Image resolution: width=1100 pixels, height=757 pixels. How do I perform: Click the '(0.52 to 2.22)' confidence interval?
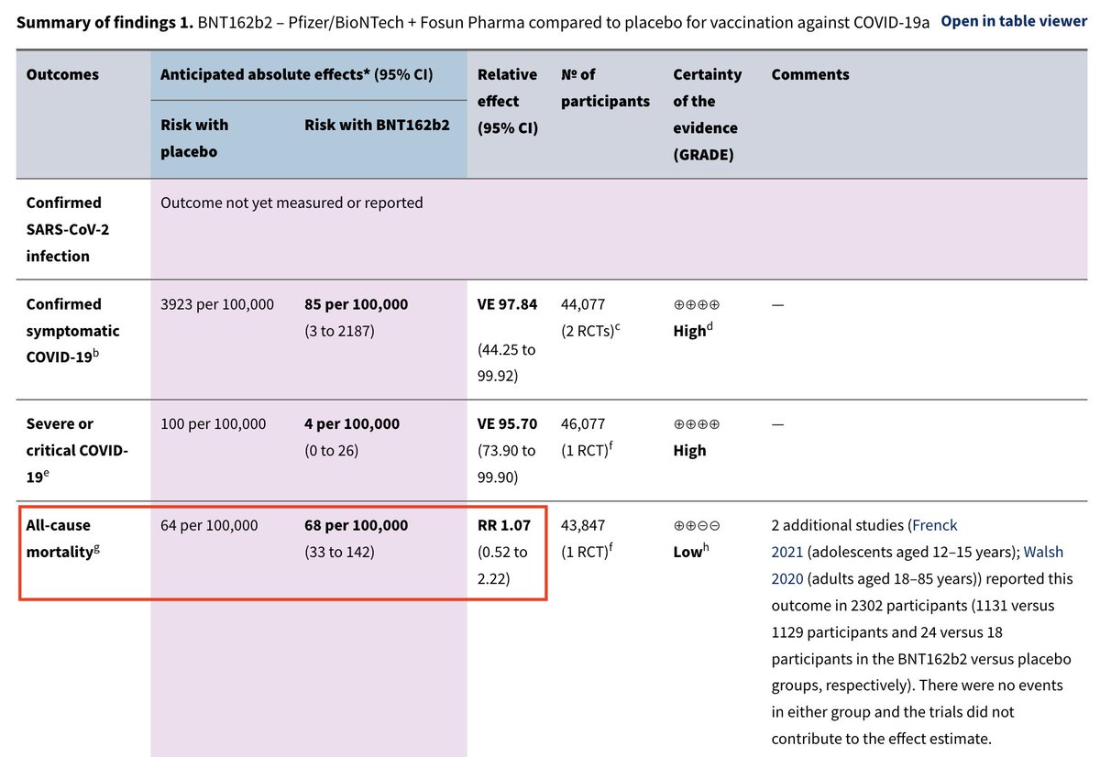point(502,565)
